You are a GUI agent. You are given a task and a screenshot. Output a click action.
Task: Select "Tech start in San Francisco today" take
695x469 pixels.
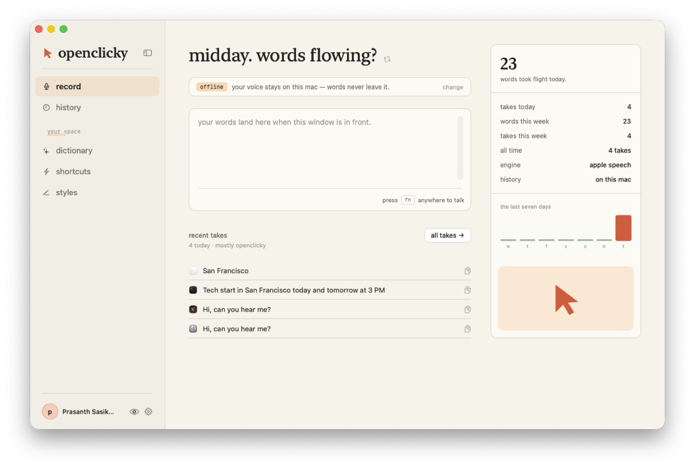tap(294, 290)
